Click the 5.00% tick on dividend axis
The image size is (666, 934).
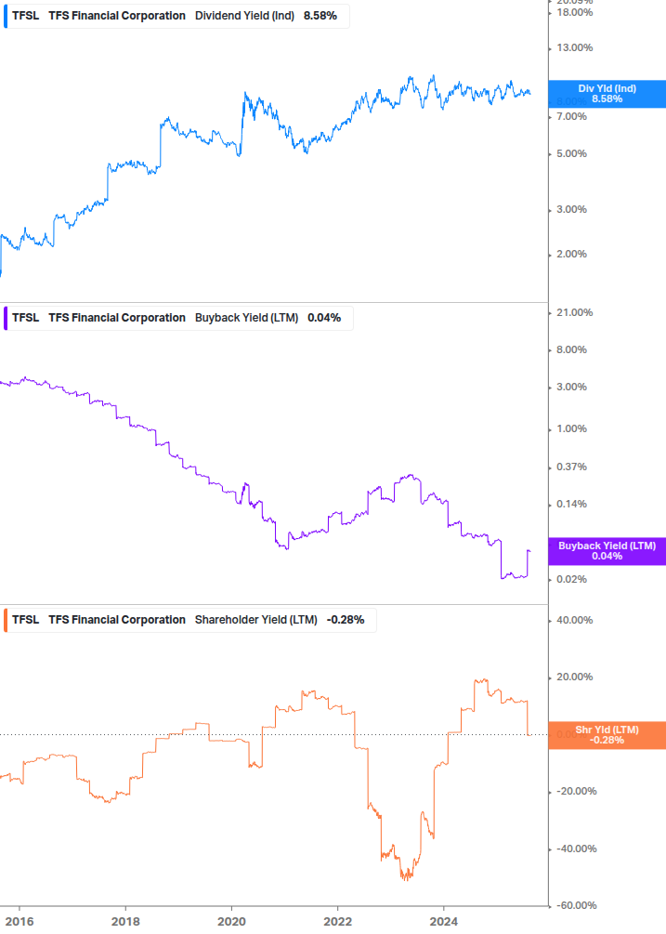pos(571,153)
